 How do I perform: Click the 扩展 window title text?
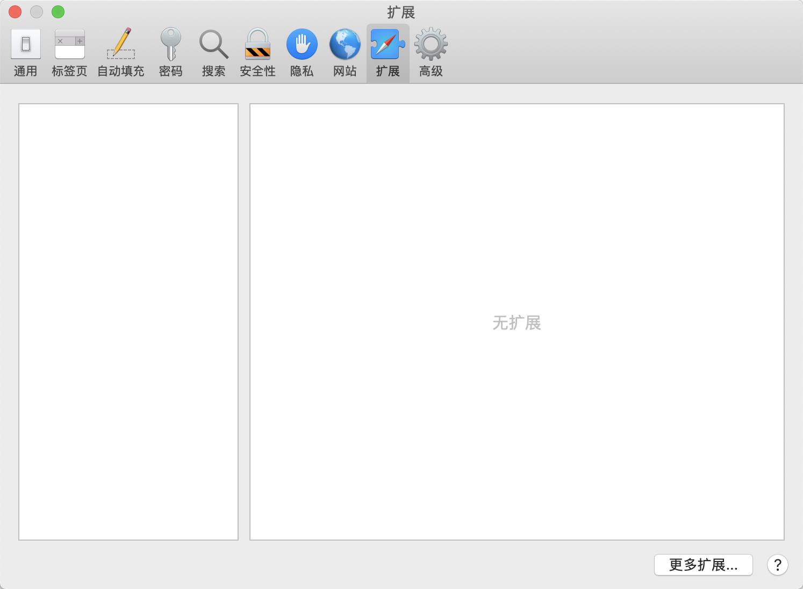(401, 12)
